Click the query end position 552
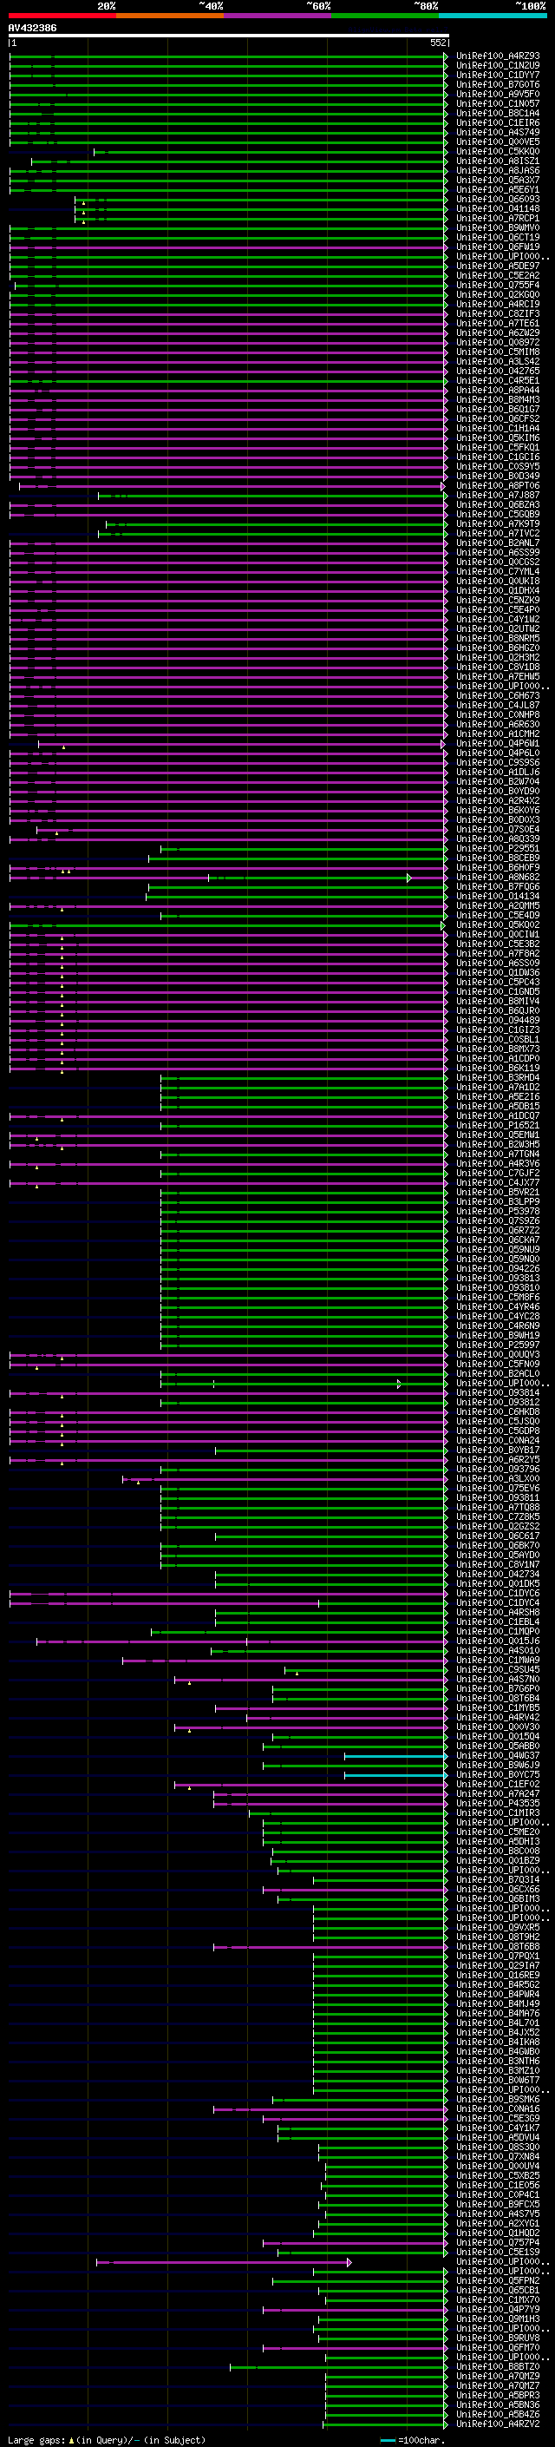555x2447 pixels. (x=438, y=43)
